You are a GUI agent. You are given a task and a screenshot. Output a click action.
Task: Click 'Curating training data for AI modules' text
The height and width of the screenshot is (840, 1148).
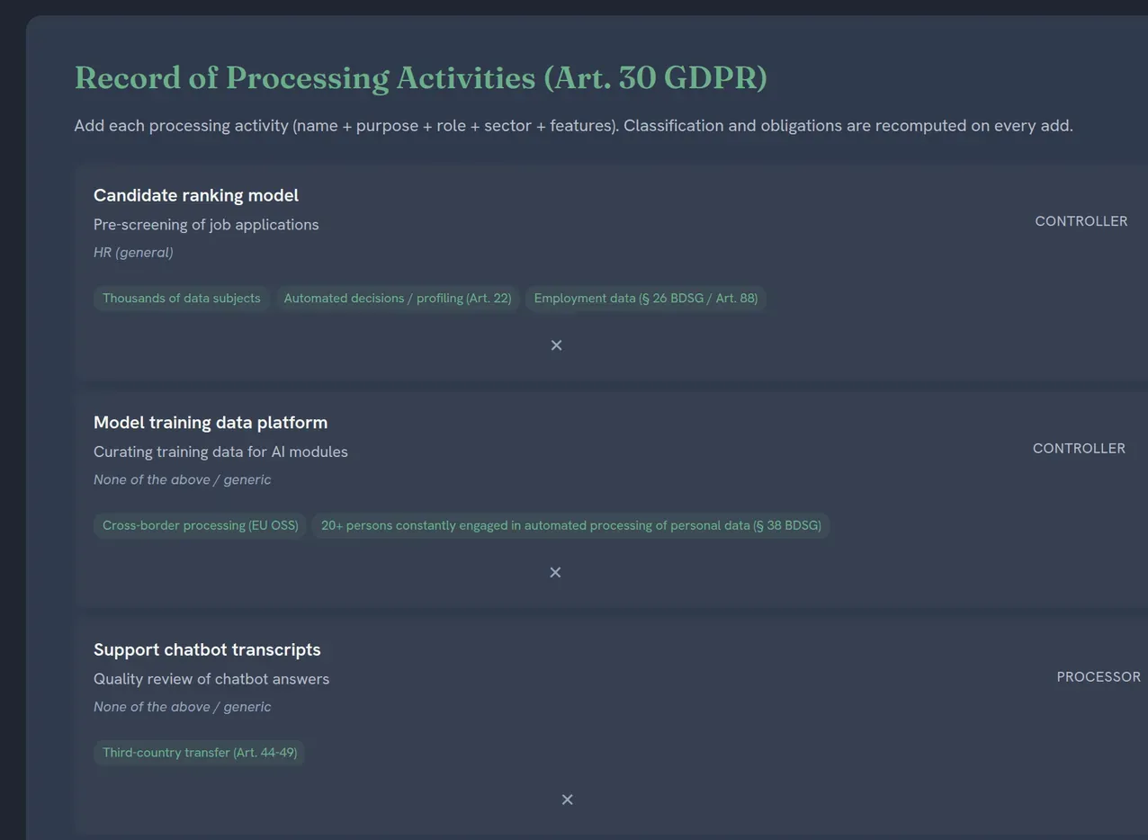(x=220, y=451)
